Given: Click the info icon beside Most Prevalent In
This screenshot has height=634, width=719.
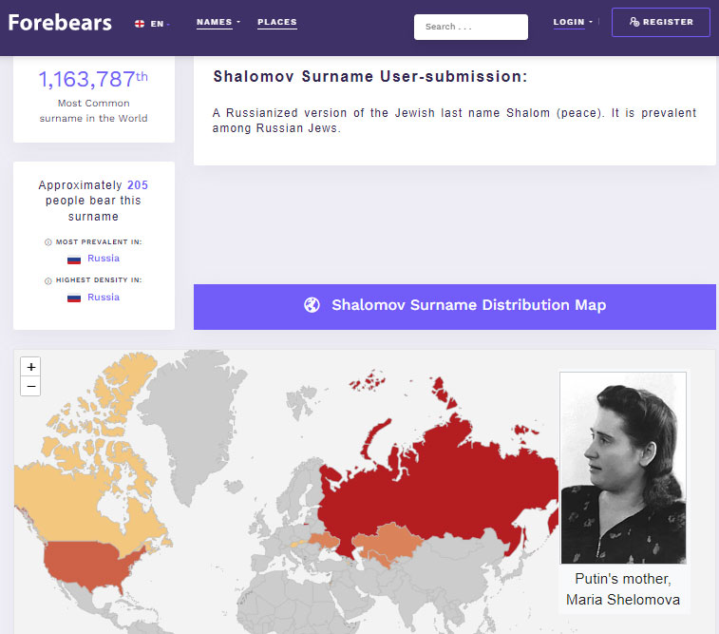Looking at the screenshot, I should pos(48,242).
